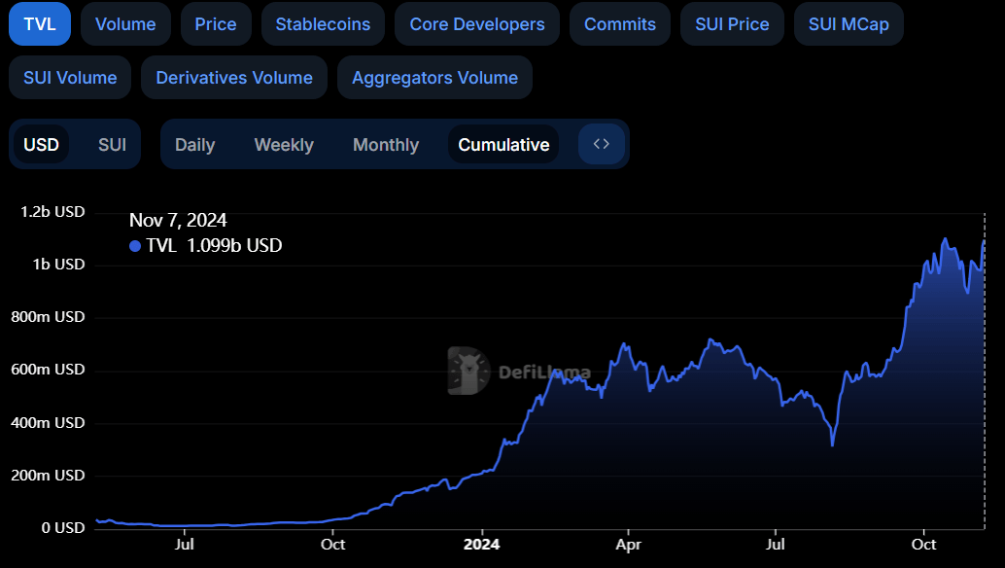View the Stablecoins metric

coord(323,24)
